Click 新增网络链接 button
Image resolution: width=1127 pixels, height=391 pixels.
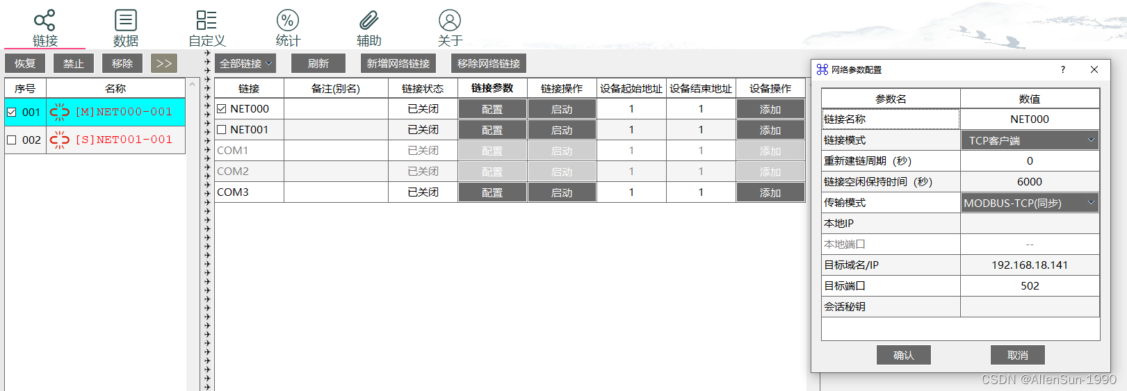coord(398,63)
